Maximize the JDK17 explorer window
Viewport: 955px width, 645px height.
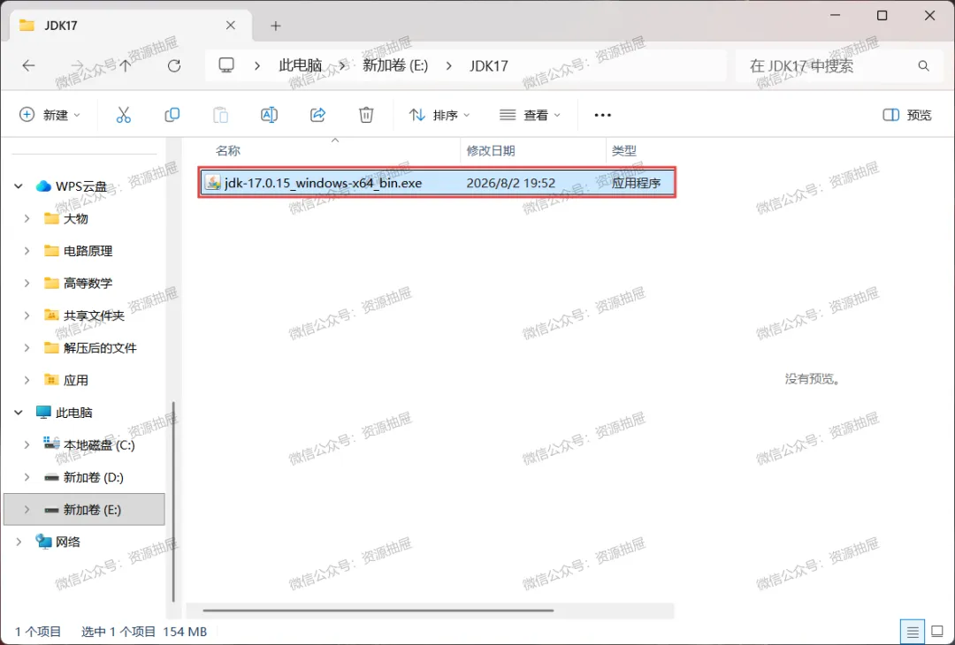point(882,16)
